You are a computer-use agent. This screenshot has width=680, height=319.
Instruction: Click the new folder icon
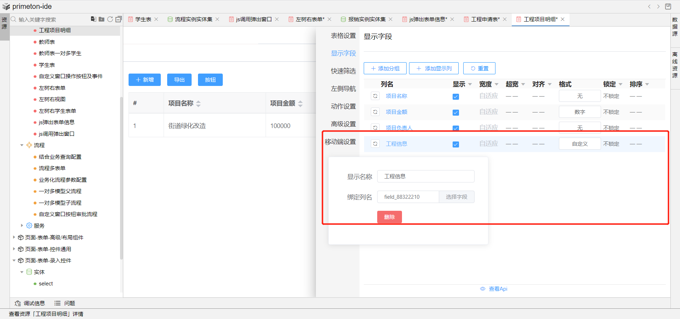pyautogui.click(x=102, y=19)
